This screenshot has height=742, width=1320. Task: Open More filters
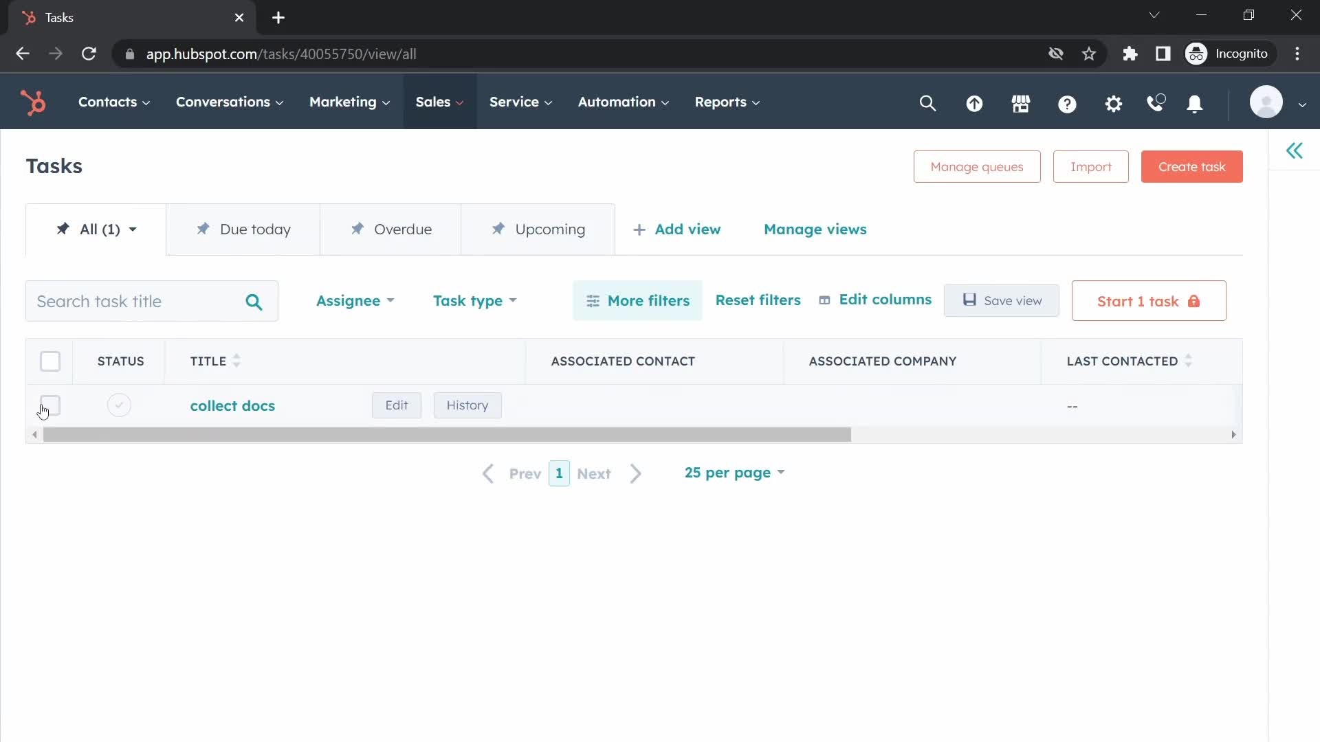[x=637, y=301]
